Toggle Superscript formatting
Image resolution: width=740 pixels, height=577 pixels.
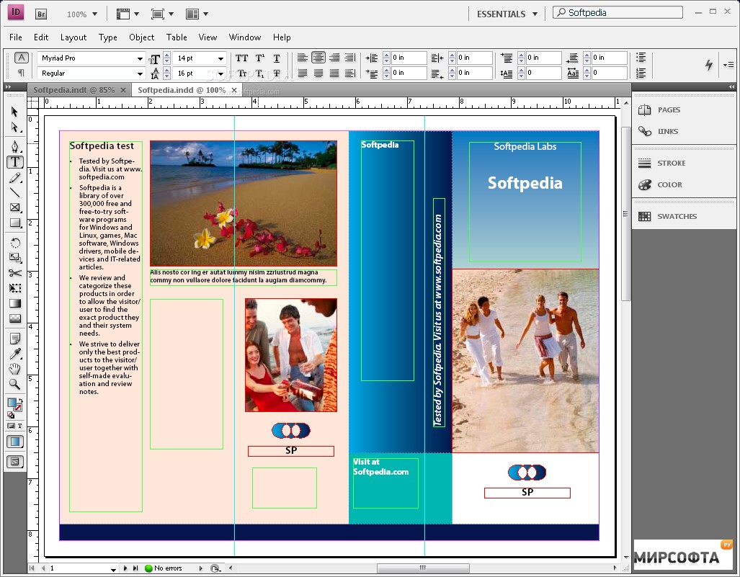[x=259, y=58]
